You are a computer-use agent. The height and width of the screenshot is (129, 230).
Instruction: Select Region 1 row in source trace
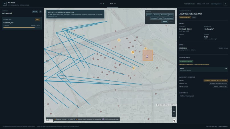(203, 69)
